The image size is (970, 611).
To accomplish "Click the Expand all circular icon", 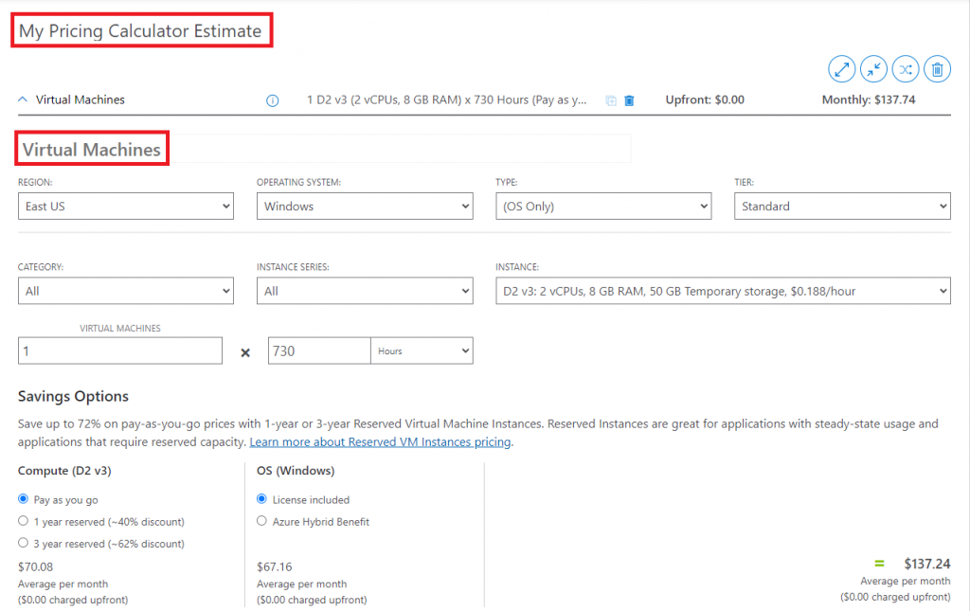I will point(841,69).
